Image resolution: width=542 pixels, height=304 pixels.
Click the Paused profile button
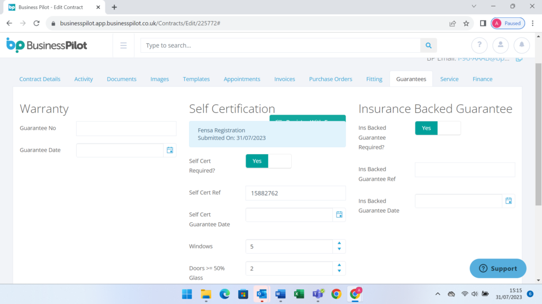(508, 23)
